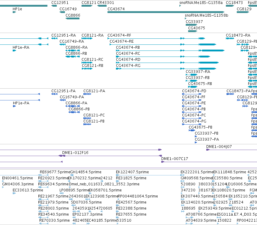Open the CG12951-PA protein label
The image size is (257, 225).
click(x=63, y=91)
